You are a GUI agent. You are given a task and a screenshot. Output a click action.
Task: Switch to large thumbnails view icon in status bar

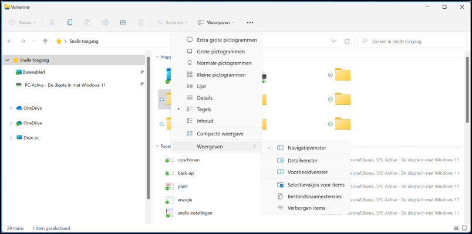464,229
